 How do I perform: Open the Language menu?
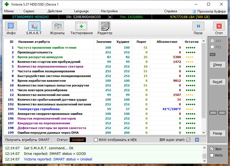coord(81,11)
